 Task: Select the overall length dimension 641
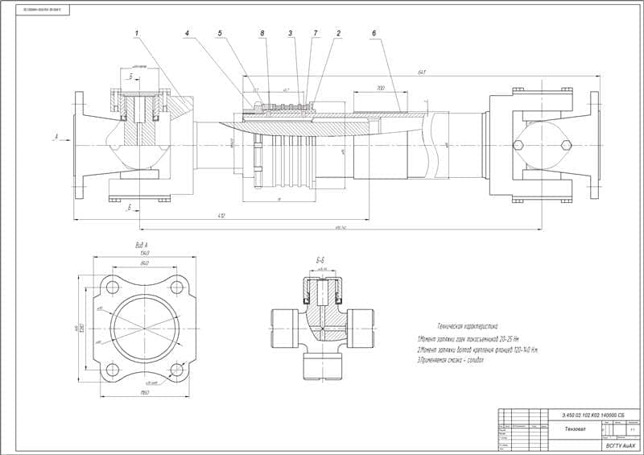422,72
